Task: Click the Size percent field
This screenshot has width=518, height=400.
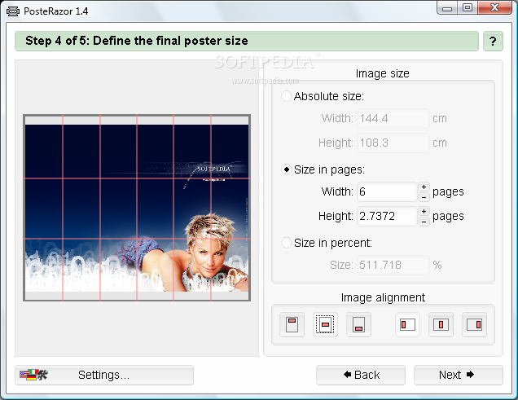Action: pyautogui.click(x=393, y=265)
